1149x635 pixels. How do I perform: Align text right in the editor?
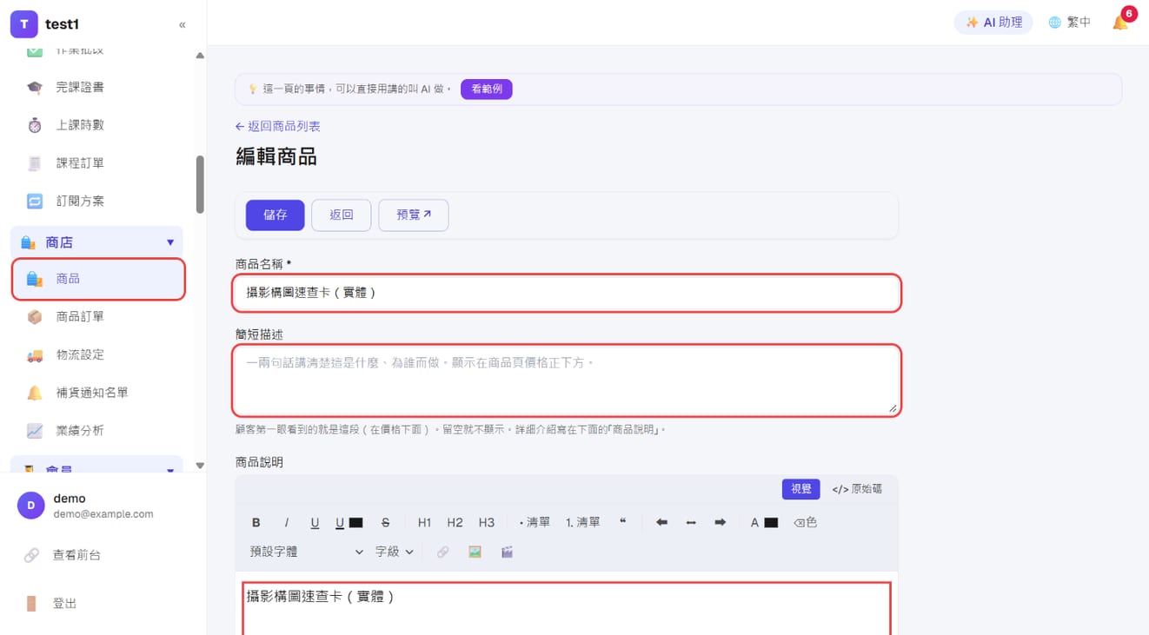[x=720, y=523]
